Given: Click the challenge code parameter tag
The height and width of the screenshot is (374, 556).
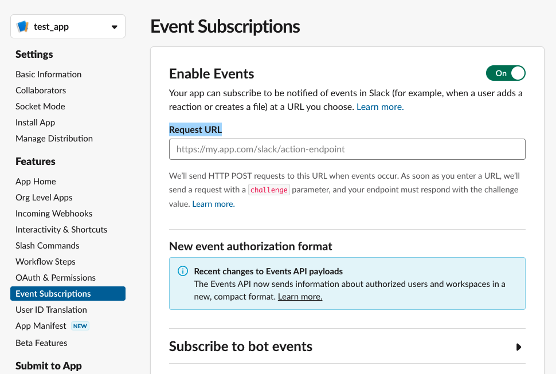Looking at the screenshot, I should (x=269, y=190).
